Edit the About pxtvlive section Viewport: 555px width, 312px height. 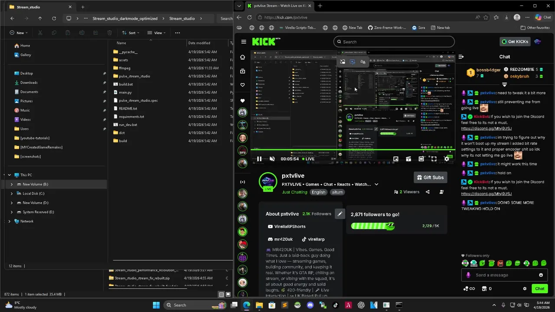340,214
